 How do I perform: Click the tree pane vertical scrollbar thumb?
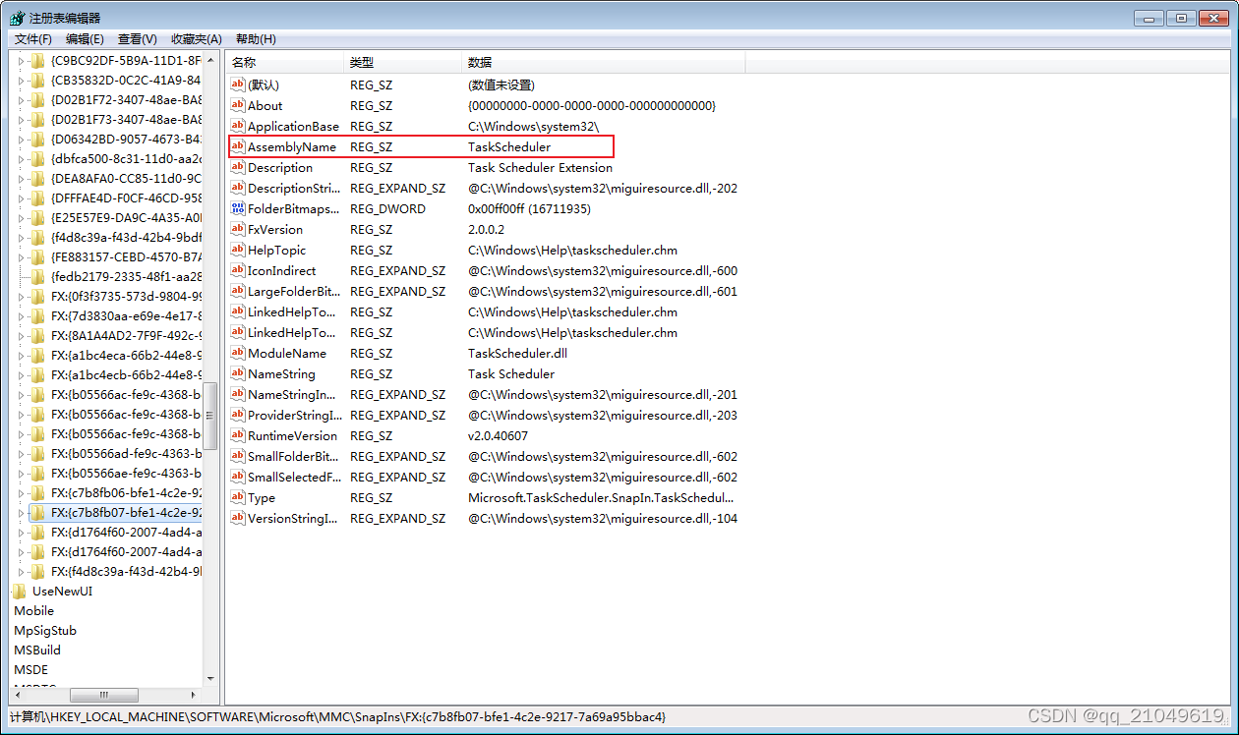pos(210,415)
